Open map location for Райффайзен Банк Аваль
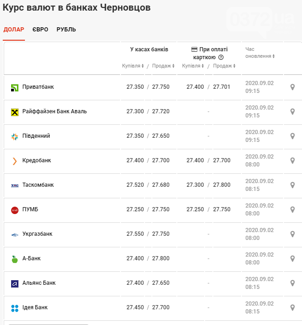Screen dimensions: 302x325 [x=292, y=111]
